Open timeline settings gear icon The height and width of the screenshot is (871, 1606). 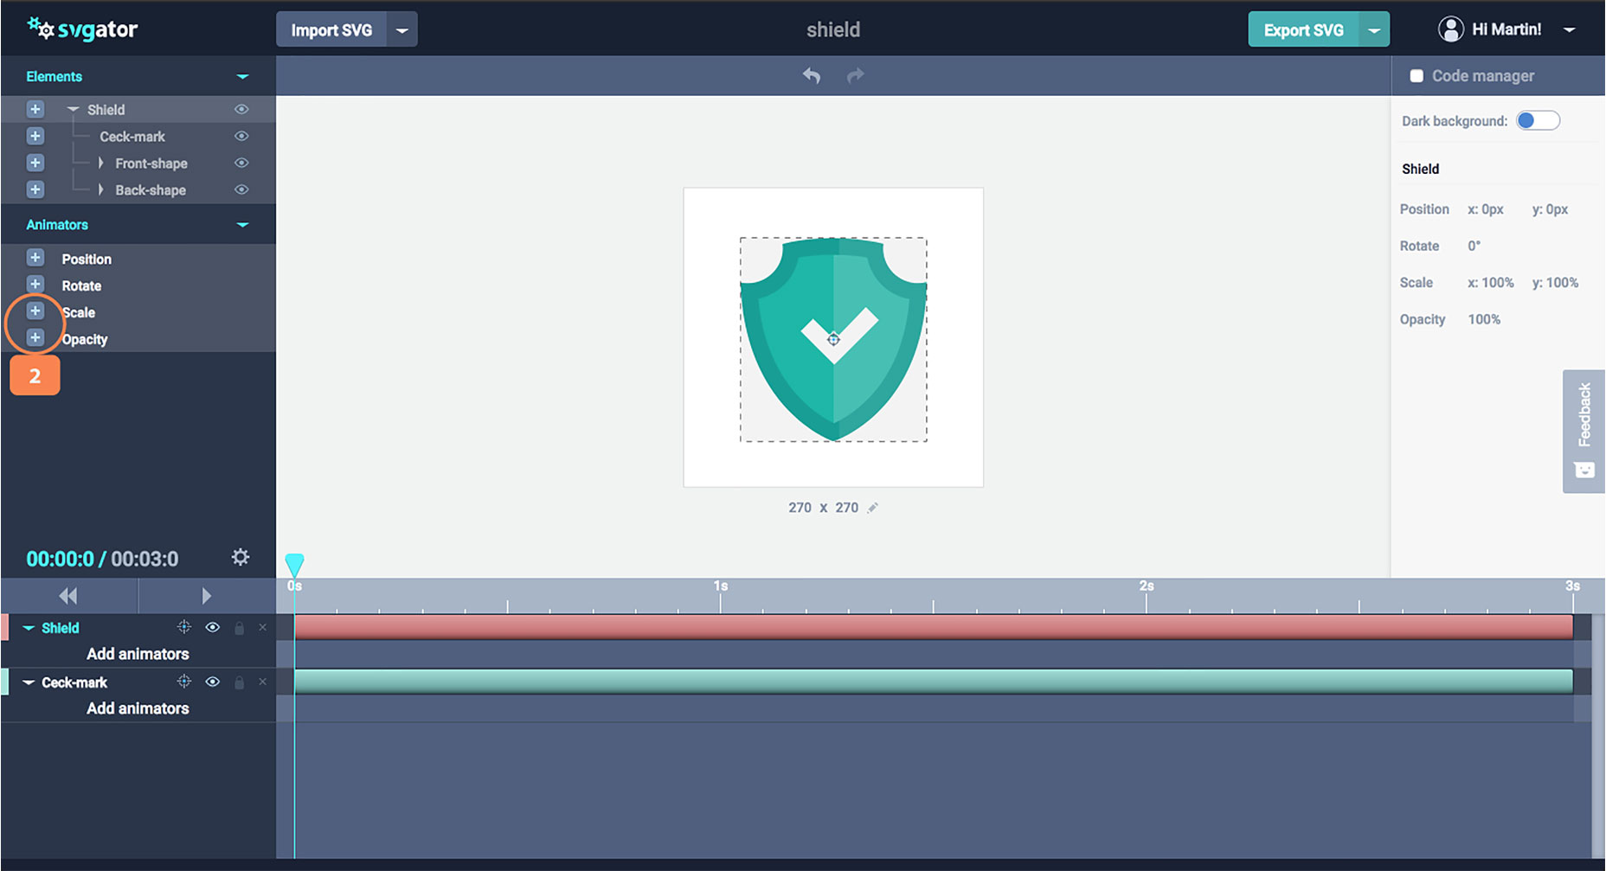[x=241, y=558]
